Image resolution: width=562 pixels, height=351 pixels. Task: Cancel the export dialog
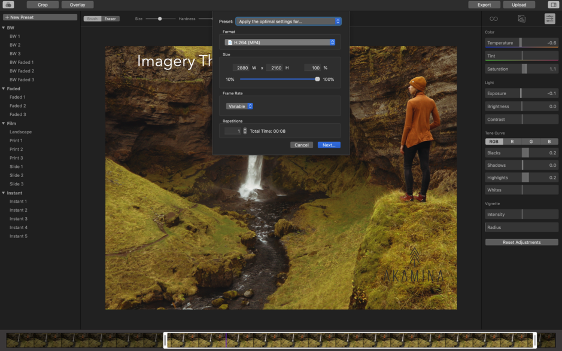302,144
